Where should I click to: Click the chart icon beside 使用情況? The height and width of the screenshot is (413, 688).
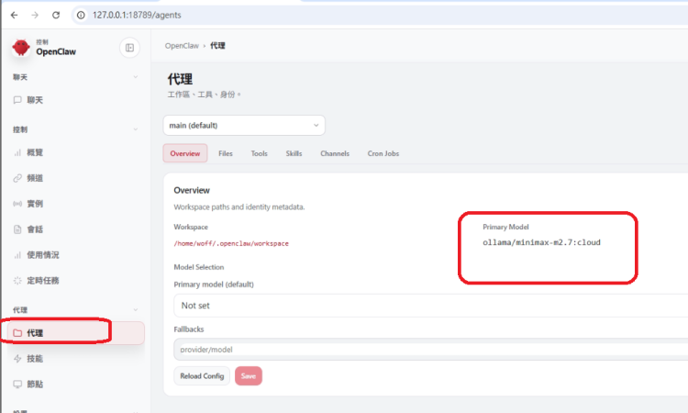pyautogui.click(x=17, y=254)
